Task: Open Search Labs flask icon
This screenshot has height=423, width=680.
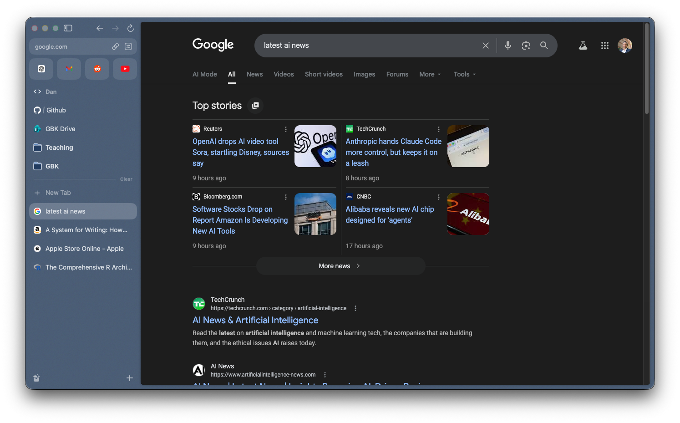Action: 583,46
